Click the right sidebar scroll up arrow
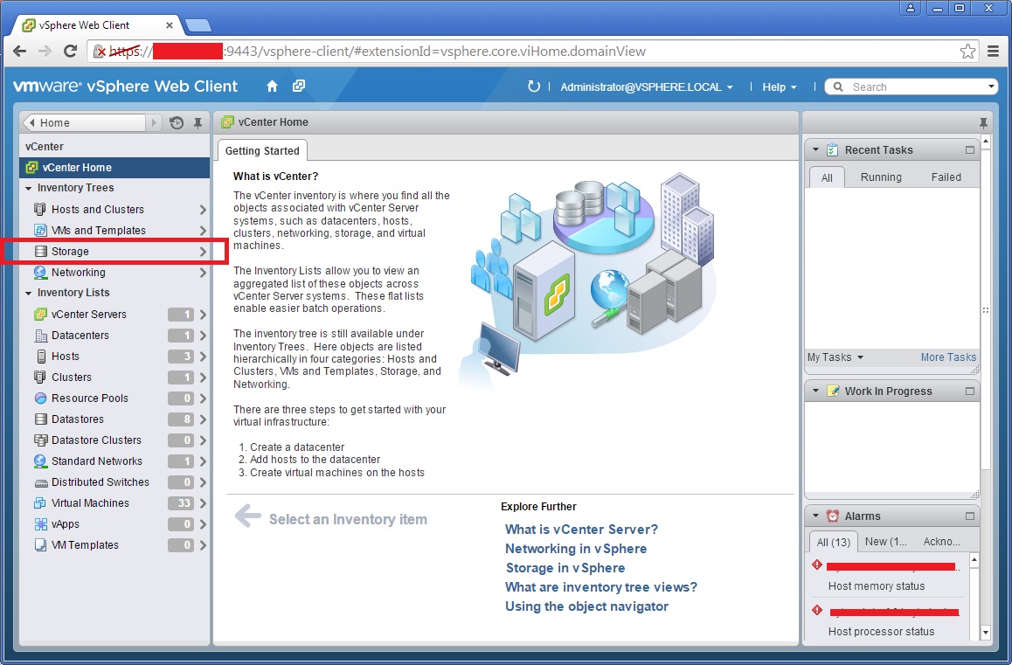 (x=986, y=141)
